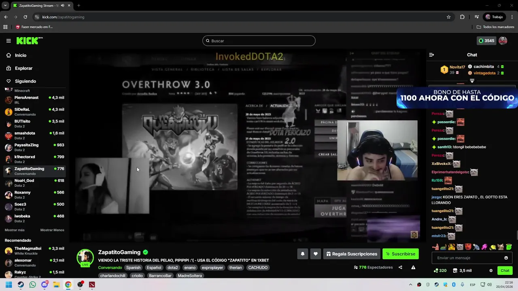Send message with green Chat button

[x=505, y=271]
